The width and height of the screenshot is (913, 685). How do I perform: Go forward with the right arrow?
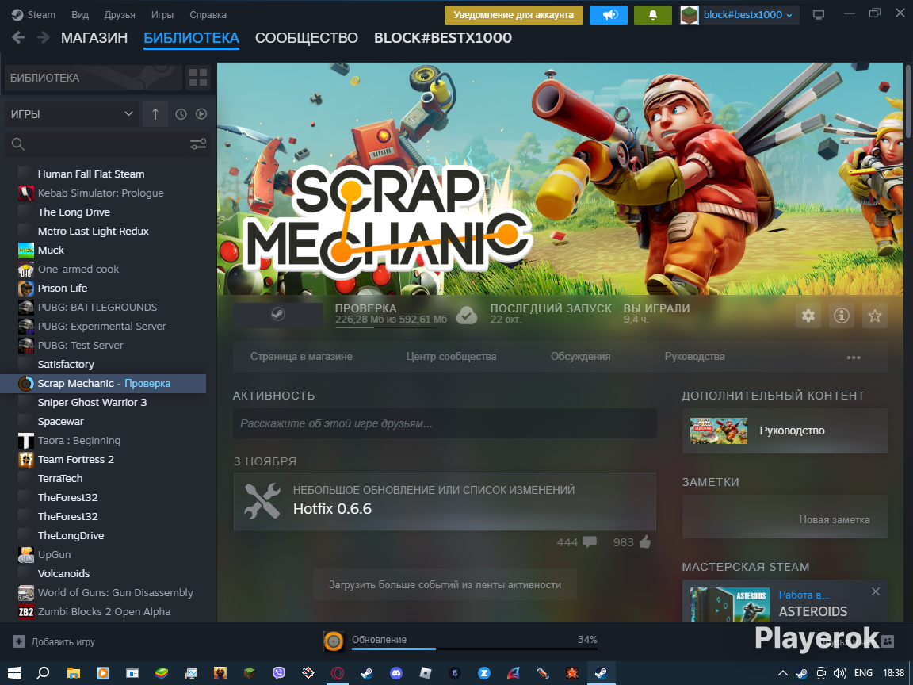43,38
